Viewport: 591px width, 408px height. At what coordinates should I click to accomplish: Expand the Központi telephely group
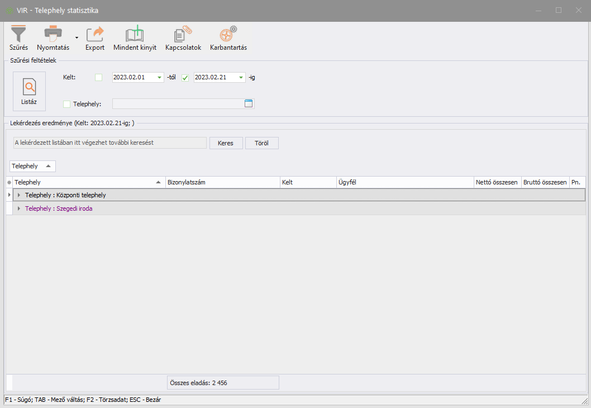[x=19, y=195]
